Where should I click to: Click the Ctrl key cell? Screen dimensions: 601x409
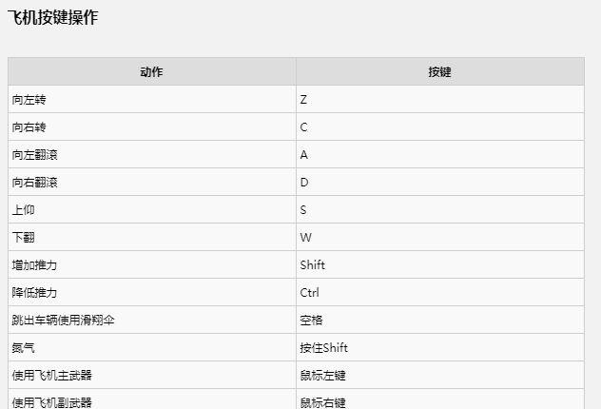pyautogui.click(x=309, y=292)
